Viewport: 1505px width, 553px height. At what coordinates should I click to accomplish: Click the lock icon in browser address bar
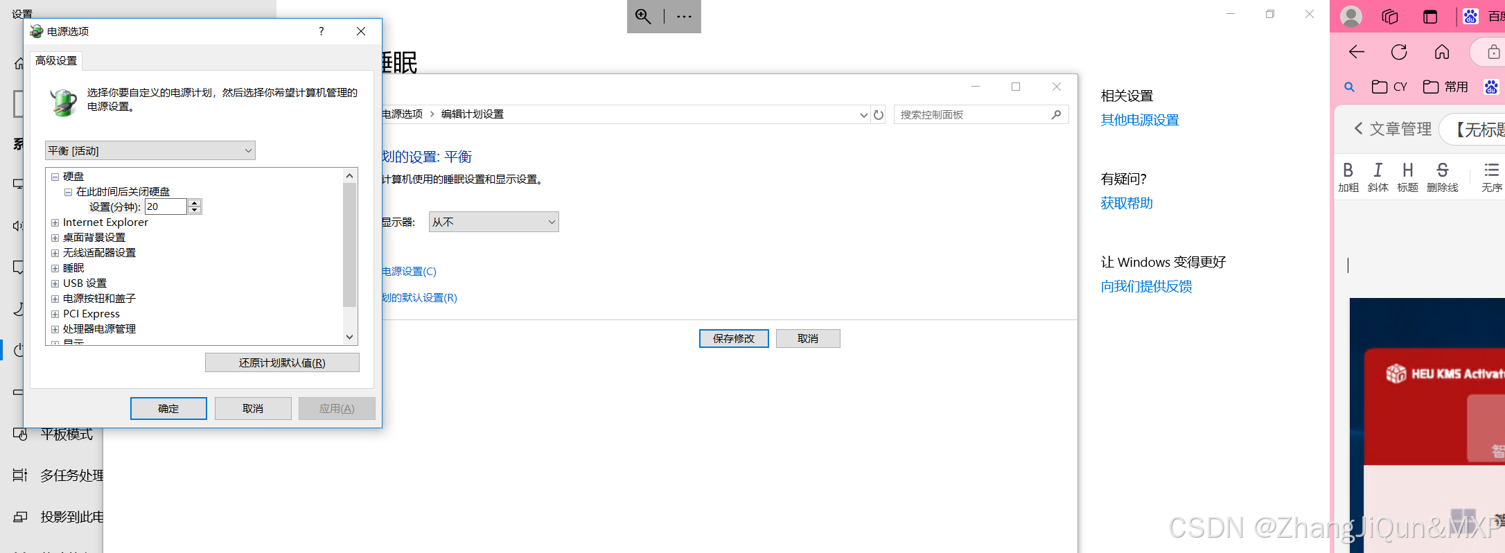click(1494, 52)
